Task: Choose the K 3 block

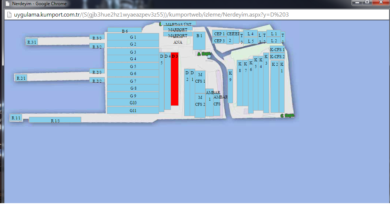Action: 266,83
